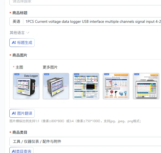Image resolution: width=161 pixels, height=153 pixels.
Task: Select the multiple signal inputs sensors thumbnail
Action: pos(116,86)
